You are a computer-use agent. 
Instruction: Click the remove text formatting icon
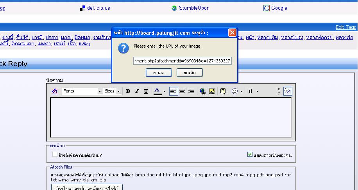point(54,91)
